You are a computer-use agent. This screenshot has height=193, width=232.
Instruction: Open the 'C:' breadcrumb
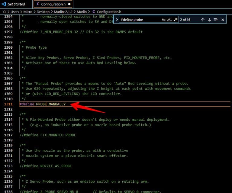click(5, 12)
